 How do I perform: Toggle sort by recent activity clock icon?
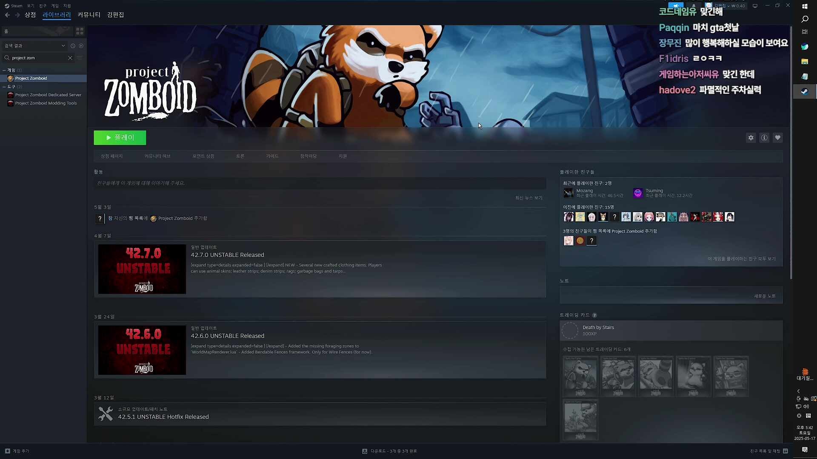(x=73, y=46)
